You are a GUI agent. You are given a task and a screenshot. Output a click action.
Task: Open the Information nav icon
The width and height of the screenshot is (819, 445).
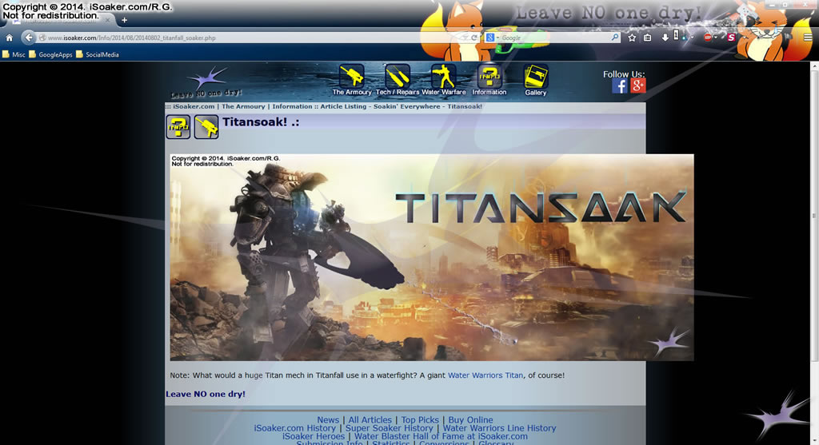[489, 76]
